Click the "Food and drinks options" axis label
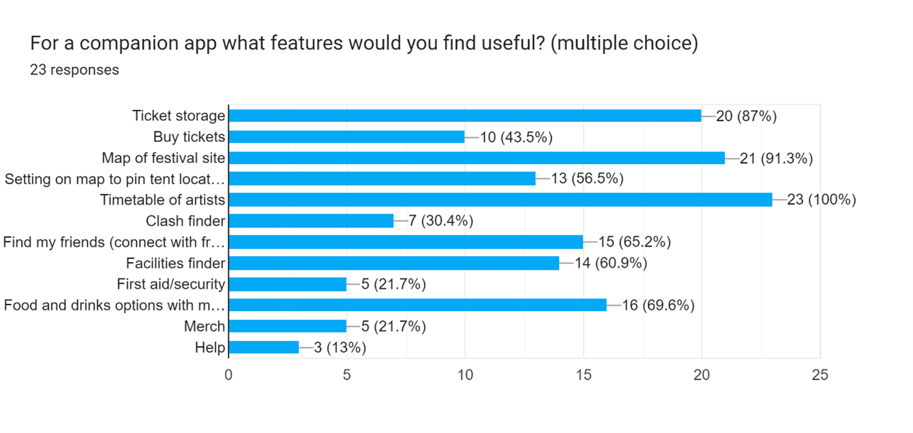The height and width of the screenshot is (433, 913). click(x=115, y=305)
